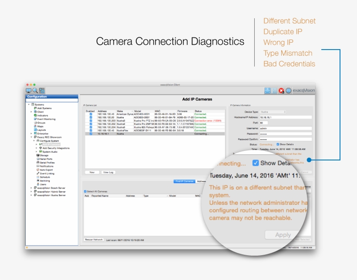
Task: Expand exacqVision Illustra Server node
Action: click(x=31, y=195)
